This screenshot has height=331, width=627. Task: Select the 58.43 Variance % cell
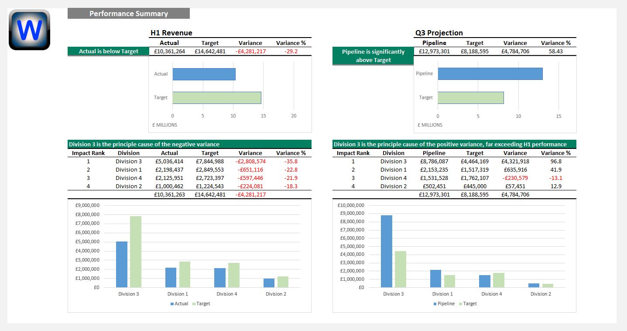click(x=555, y=52)
